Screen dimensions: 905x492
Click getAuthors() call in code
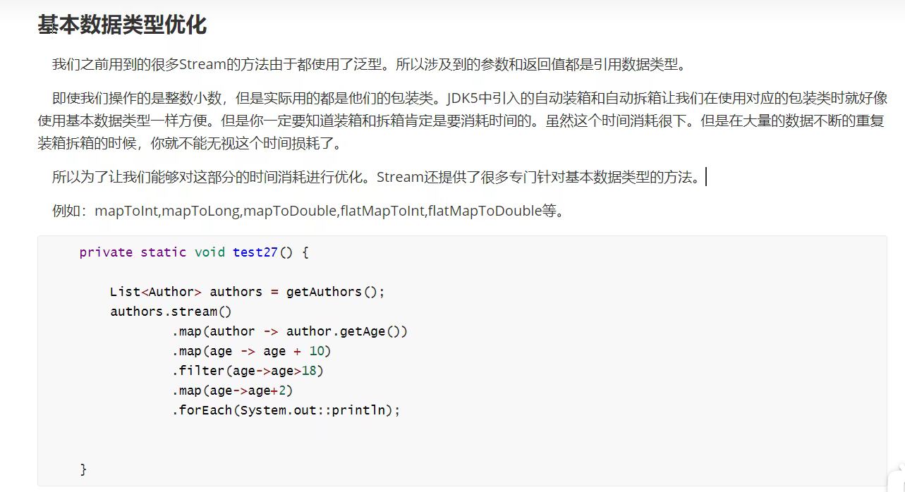pyautogui.click(x=335, y=292)
